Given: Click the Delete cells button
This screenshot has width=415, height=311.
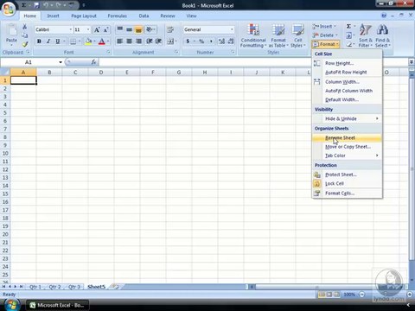Looking at the screenshot, I should [x=325, y=35].
